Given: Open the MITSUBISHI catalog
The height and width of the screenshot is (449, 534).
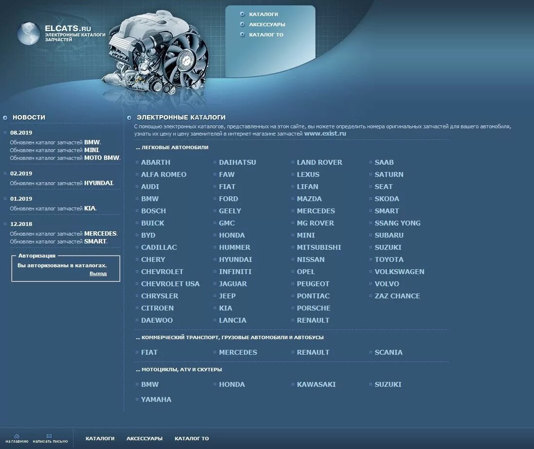Looking at the screenshot, I should [319, 247].
